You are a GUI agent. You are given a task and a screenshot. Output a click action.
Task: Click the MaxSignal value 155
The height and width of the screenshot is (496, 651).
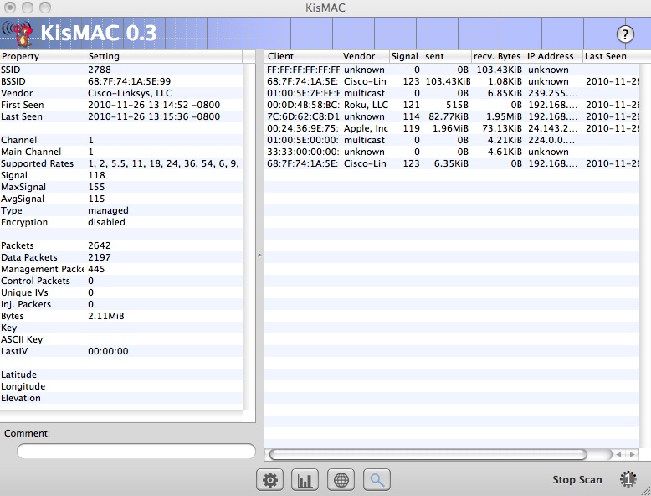click(96, 187)
